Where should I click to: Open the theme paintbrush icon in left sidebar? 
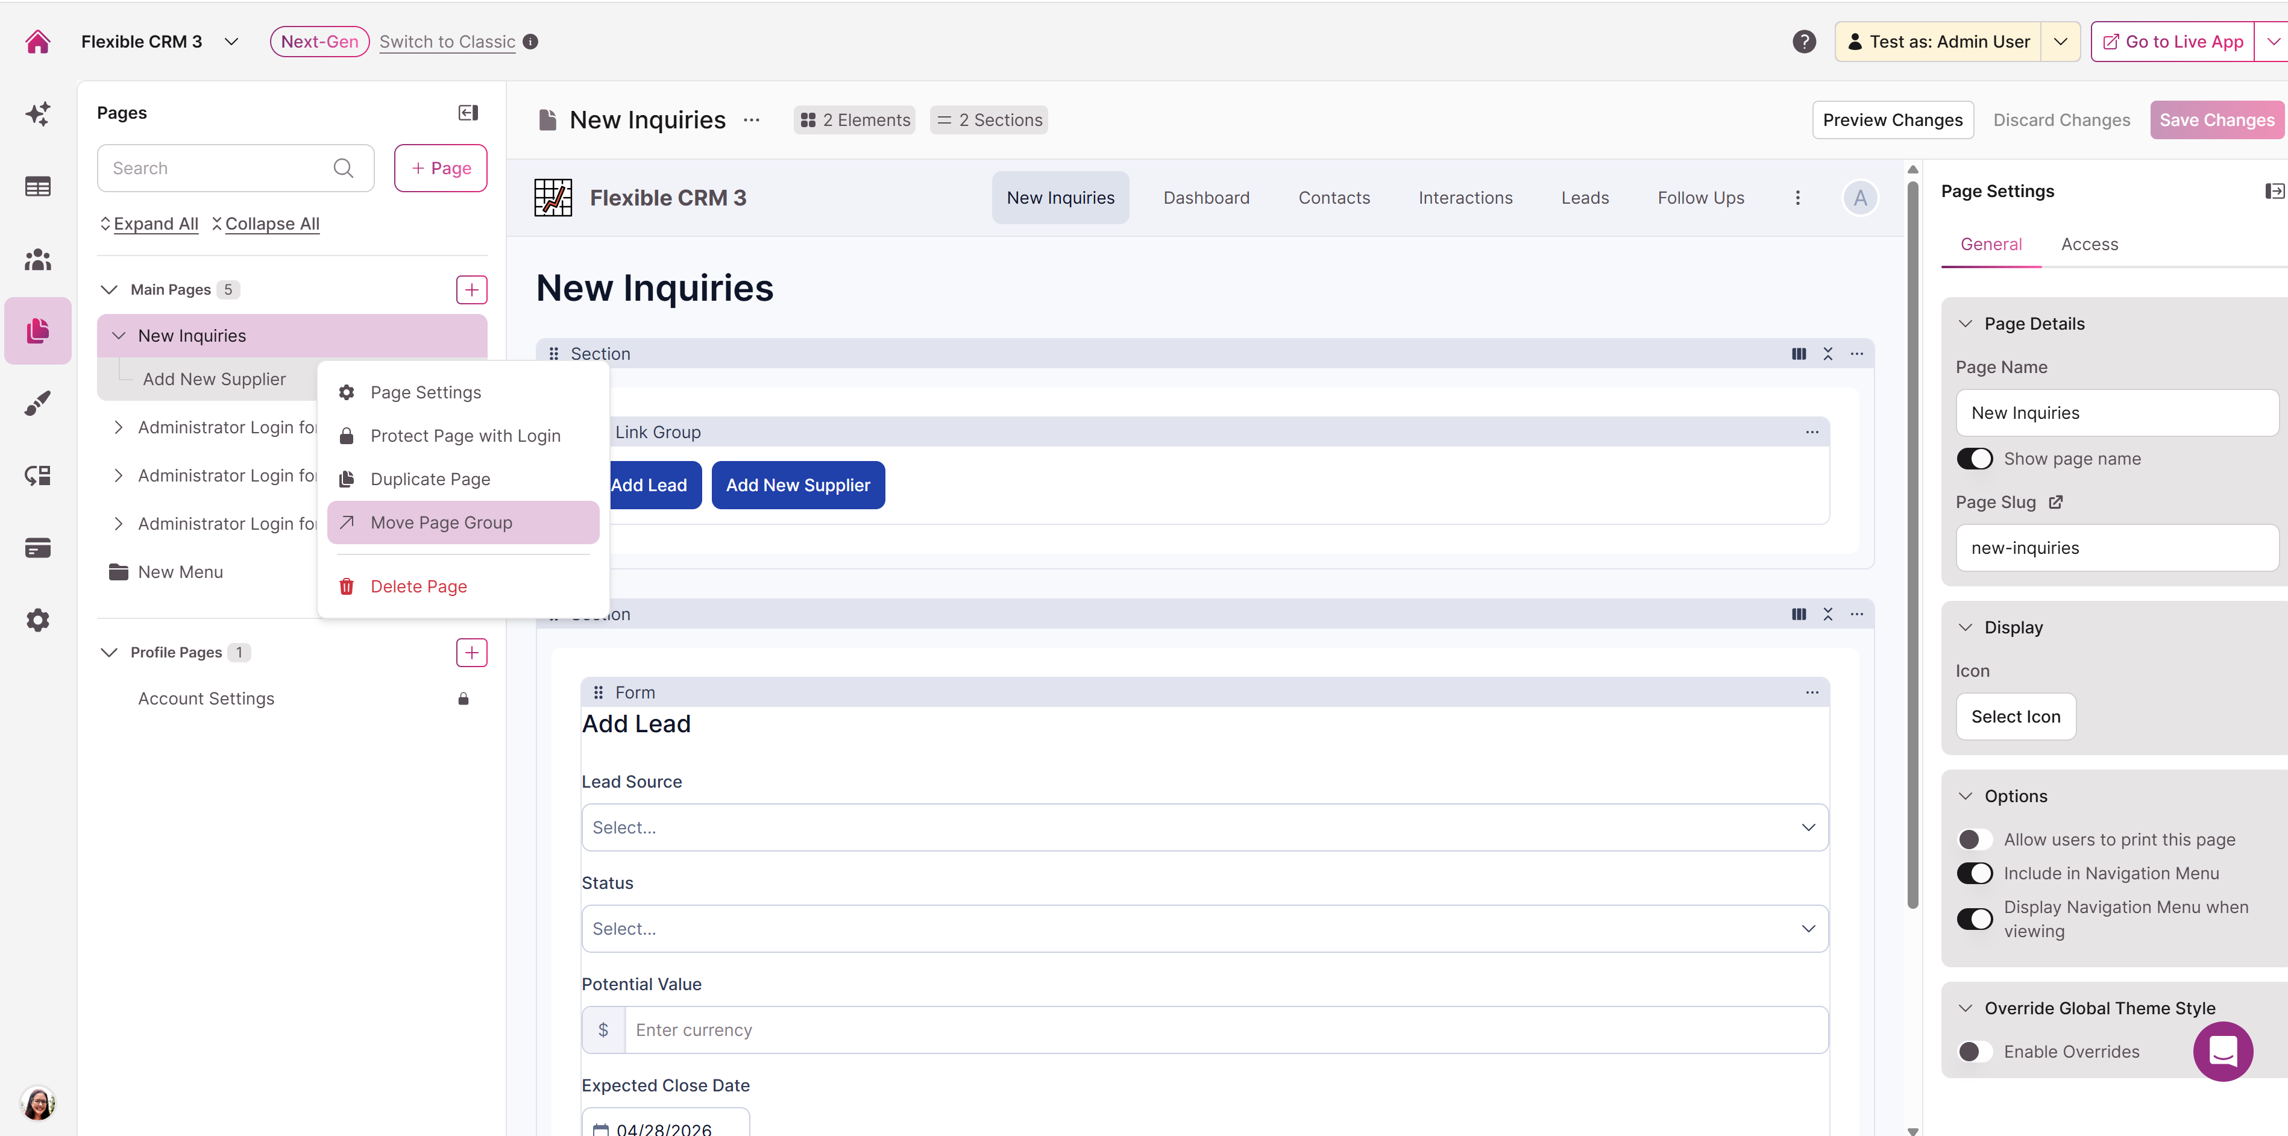coord(37,403)
